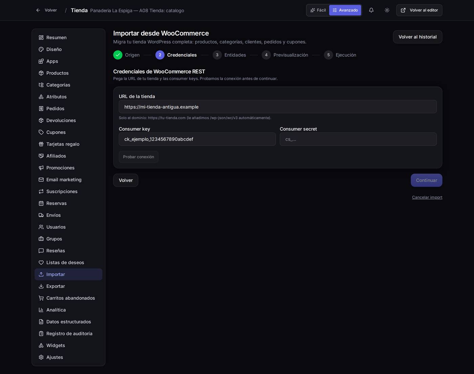The height and width of the screenshot is (374, 474).
Task: Toggle light theme sun icon
Action: (x=387, y=10)
